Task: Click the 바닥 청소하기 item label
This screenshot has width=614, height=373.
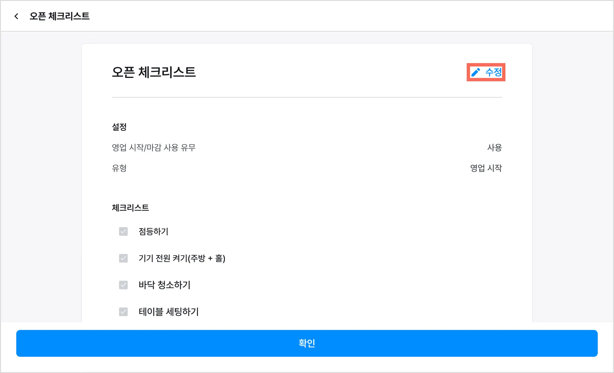Action: [164, 285]
